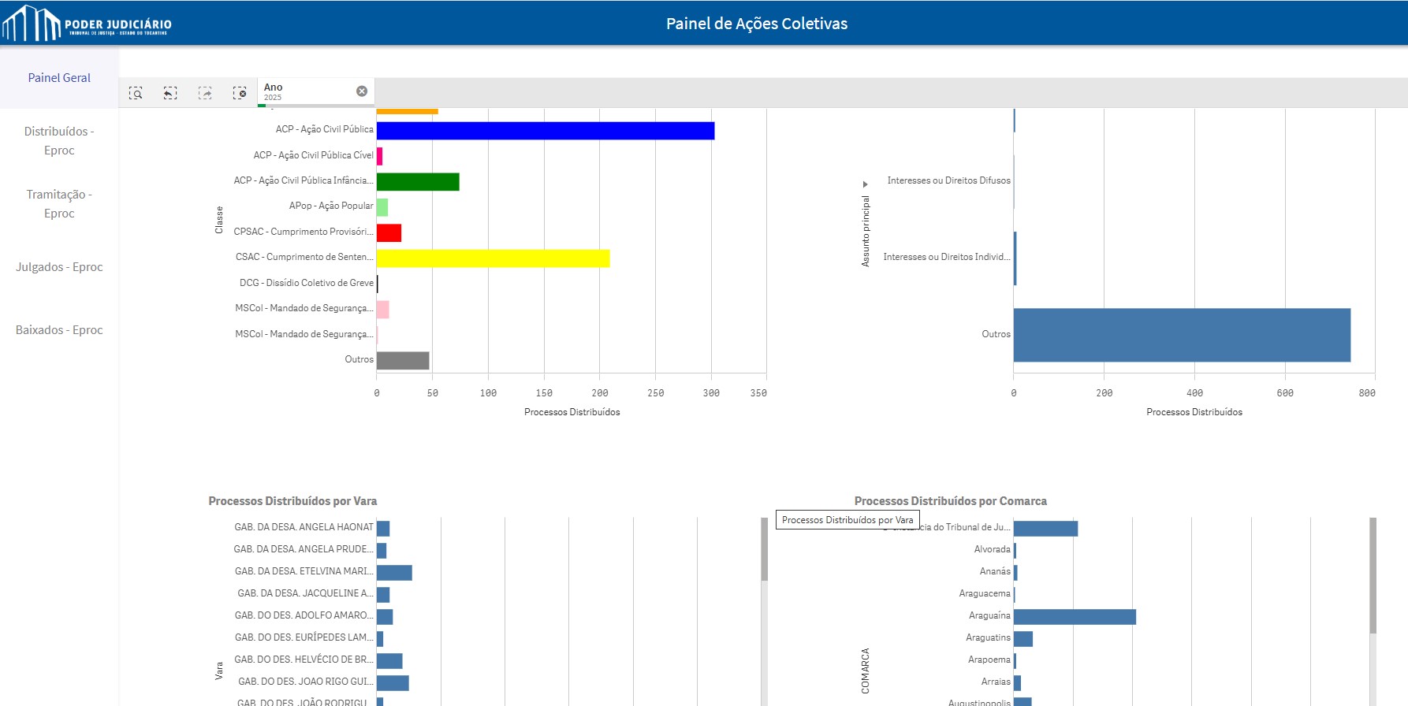Go to Tramitação - Eproc page
1408x706 pixels.
[x=59, y=204]
